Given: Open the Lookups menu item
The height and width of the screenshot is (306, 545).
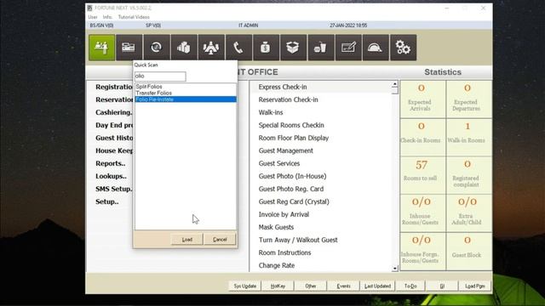Looking at the screenshot, I should click(111, 176).
